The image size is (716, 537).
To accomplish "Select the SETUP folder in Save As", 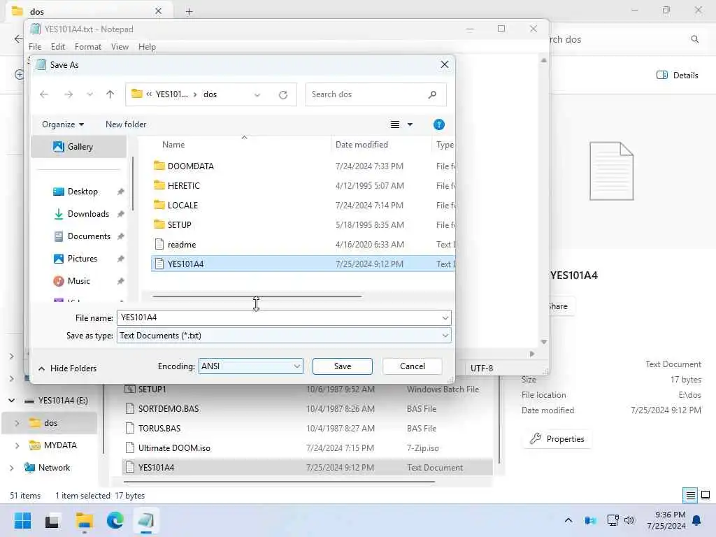I will point(303,225).
